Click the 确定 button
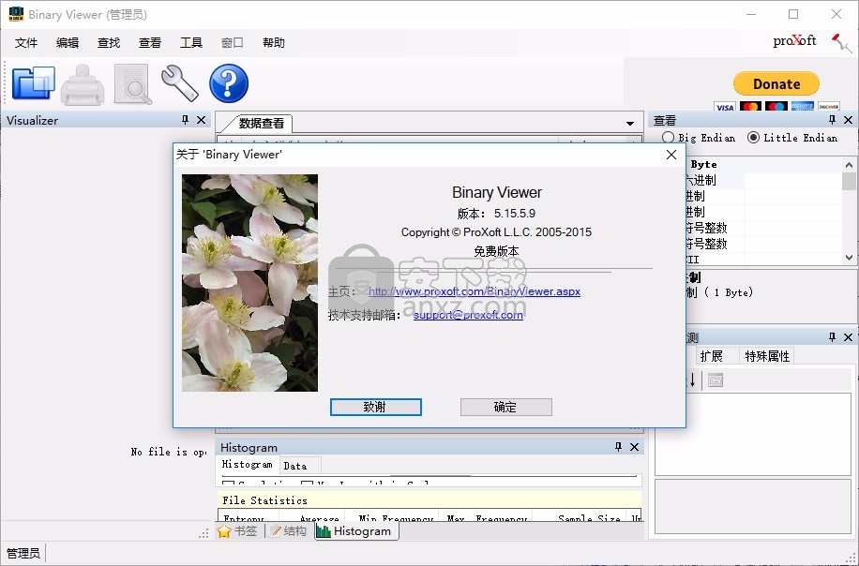 tap(505, 407)
